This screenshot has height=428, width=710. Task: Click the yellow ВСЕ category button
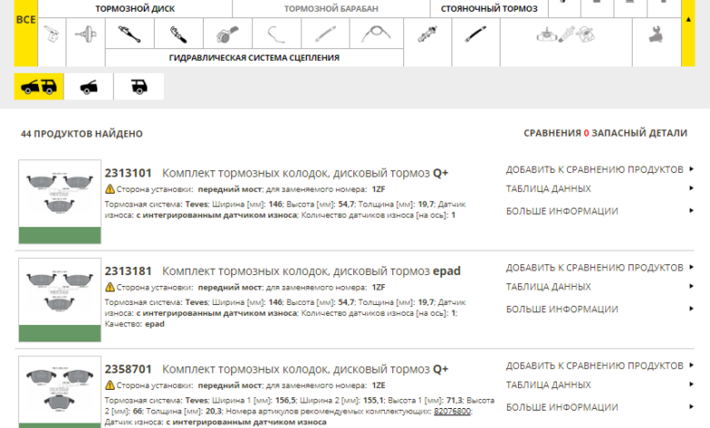coord(26,19)
